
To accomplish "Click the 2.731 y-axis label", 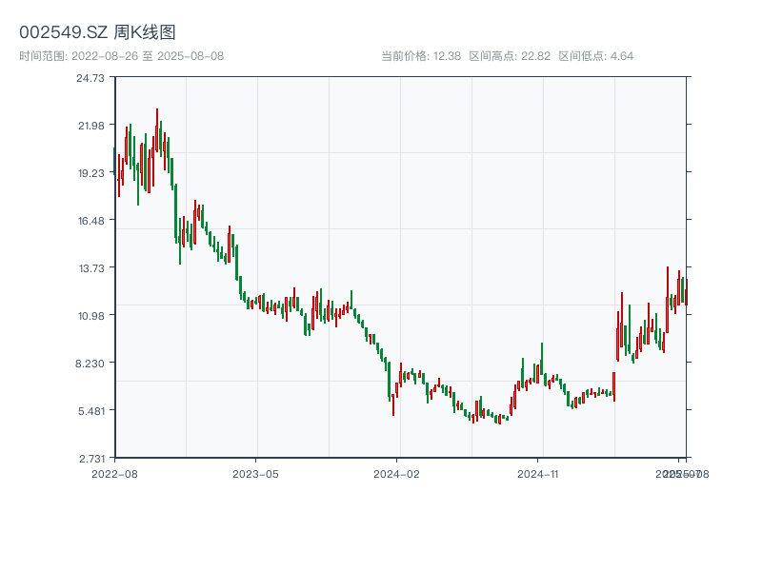I will (x=90, y=459).
